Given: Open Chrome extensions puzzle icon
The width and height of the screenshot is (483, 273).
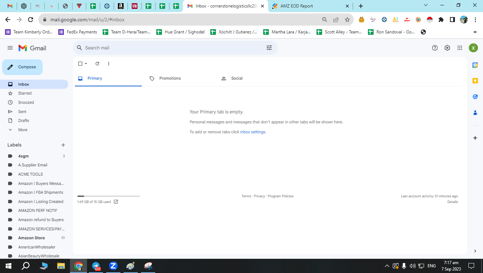Looking at the screenshot, I should (441, 20).
